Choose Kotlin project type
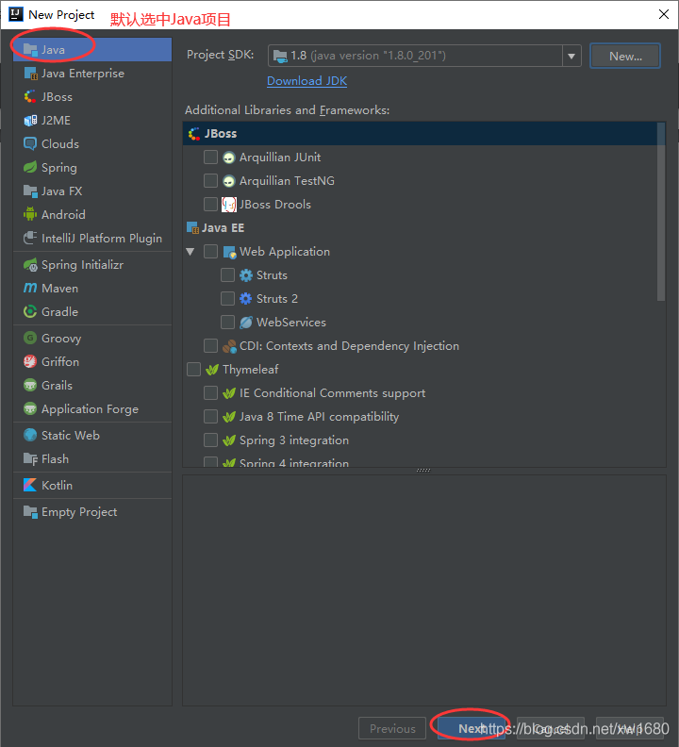 click(x=92, y=485)
